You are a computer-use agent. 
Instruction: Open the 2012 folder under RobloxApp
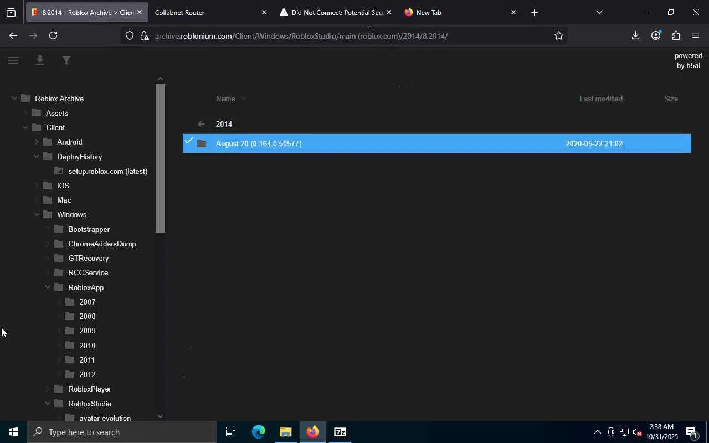[x=87, y=374]
